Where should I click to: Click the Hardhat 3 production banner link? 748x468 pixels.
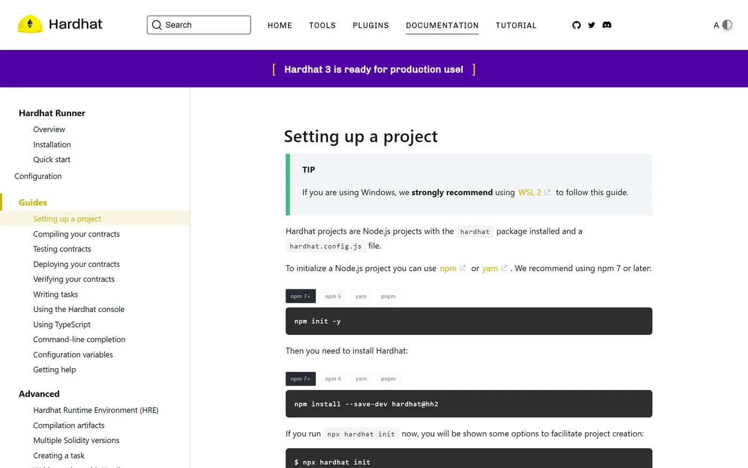tap(374, 70)
